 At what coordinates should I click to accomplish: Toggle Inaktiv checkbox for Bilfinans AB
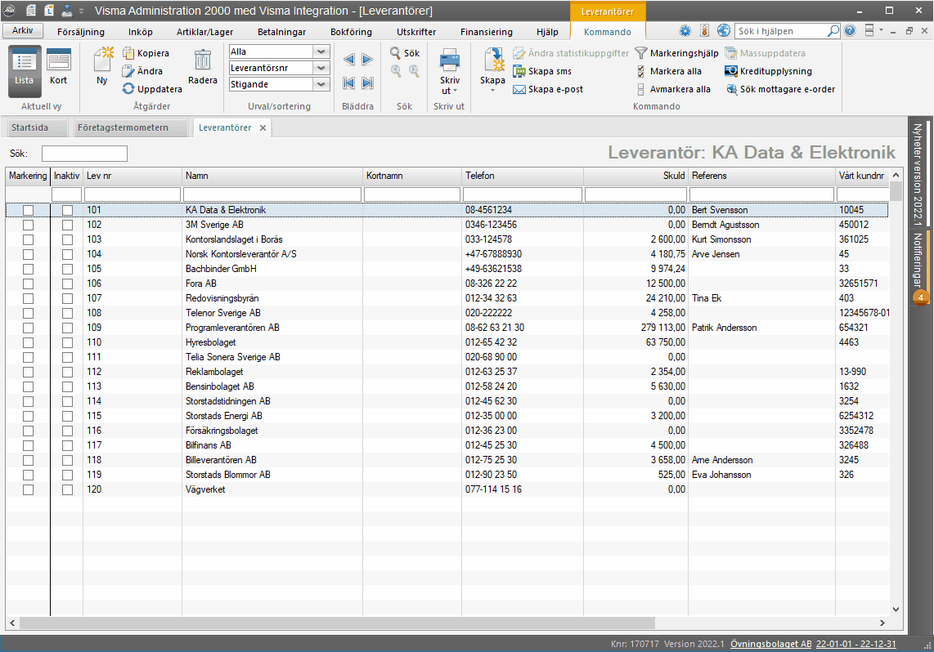pyautogui.click(x=67, y=445)
